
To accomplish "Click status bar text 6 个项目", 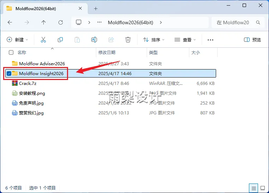I will (x=13, y=188).
